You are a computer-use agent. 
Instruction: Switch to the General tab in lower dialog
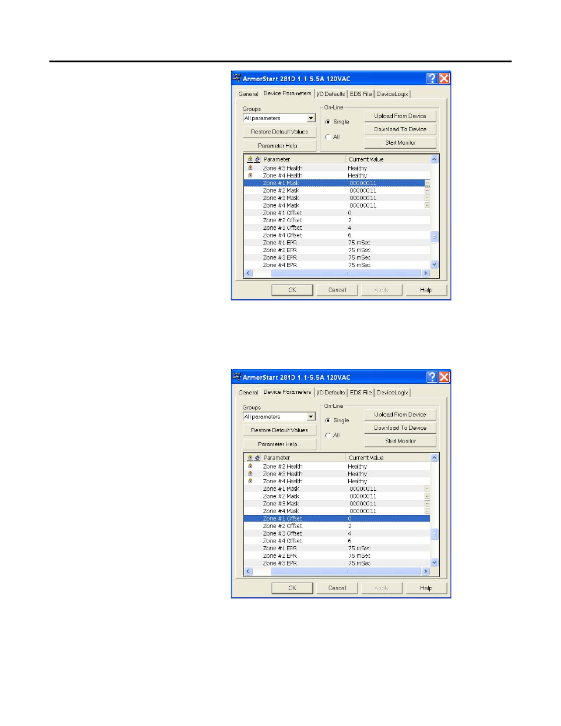[x=248, y=393]
